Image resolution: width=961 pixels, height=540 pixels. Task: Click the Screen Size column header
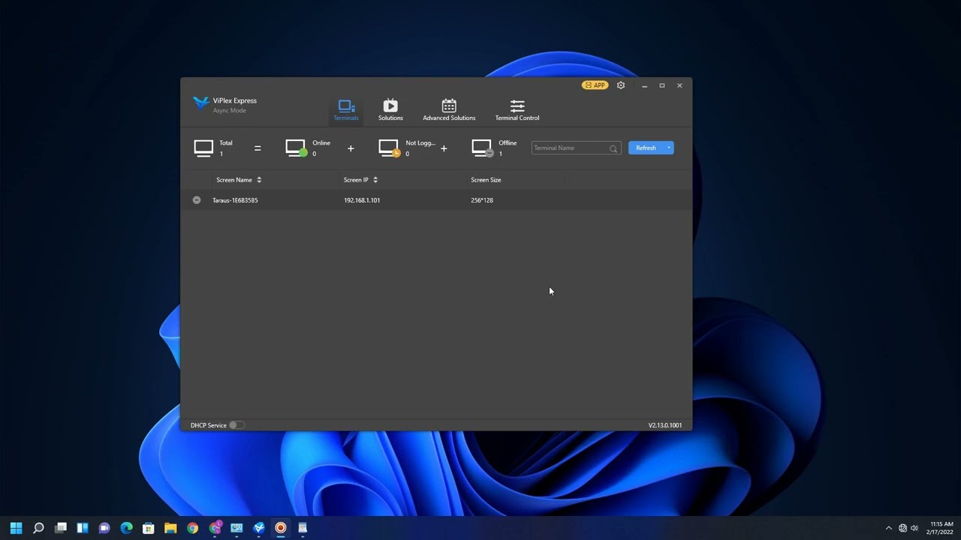tap(486, 180)
